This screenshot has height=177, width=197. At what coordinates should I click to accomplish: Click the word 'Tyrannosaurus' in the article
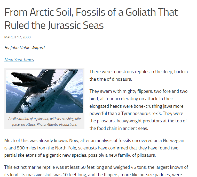coord(136,113)
